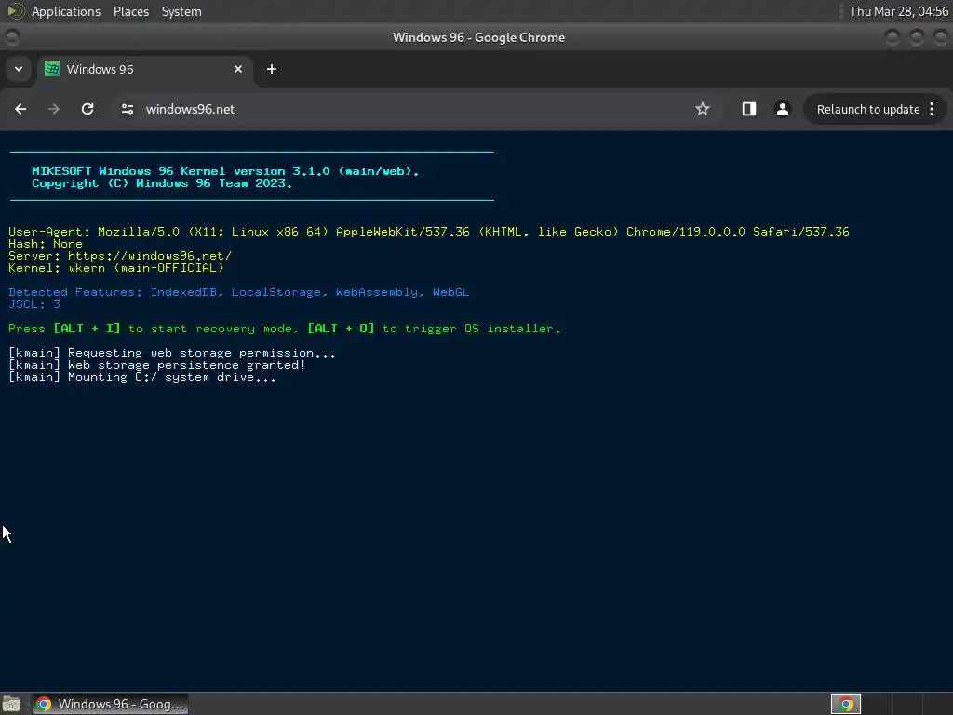
Task: Click the Windows 96 tab favicon
Action: pyautogui.click(x=52, y=69)
